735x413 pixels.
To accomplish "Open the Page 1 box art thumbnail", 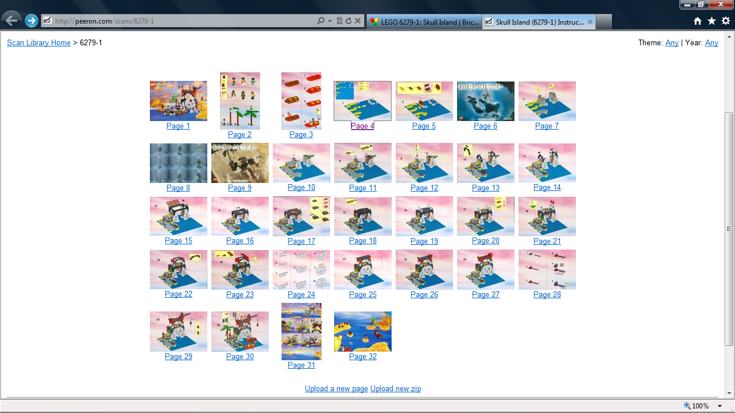I will coord(179,101).
